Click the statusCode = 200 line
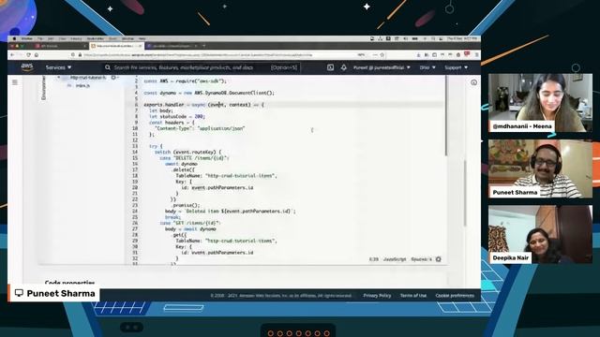Viewport: 600px width, 337px height. (177, 116)
